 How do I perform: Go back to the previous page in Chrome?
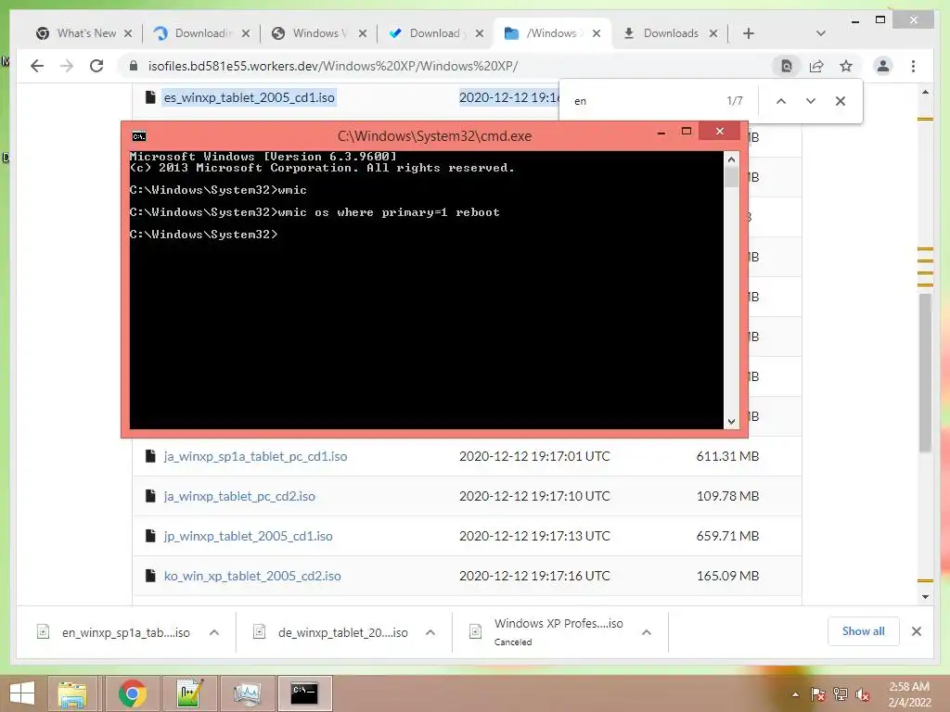coord(37,66)
